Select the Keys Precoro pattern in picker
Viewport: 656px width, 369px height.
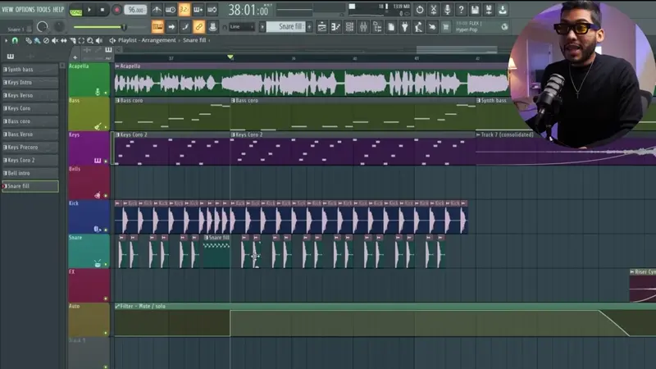[30, 148]
